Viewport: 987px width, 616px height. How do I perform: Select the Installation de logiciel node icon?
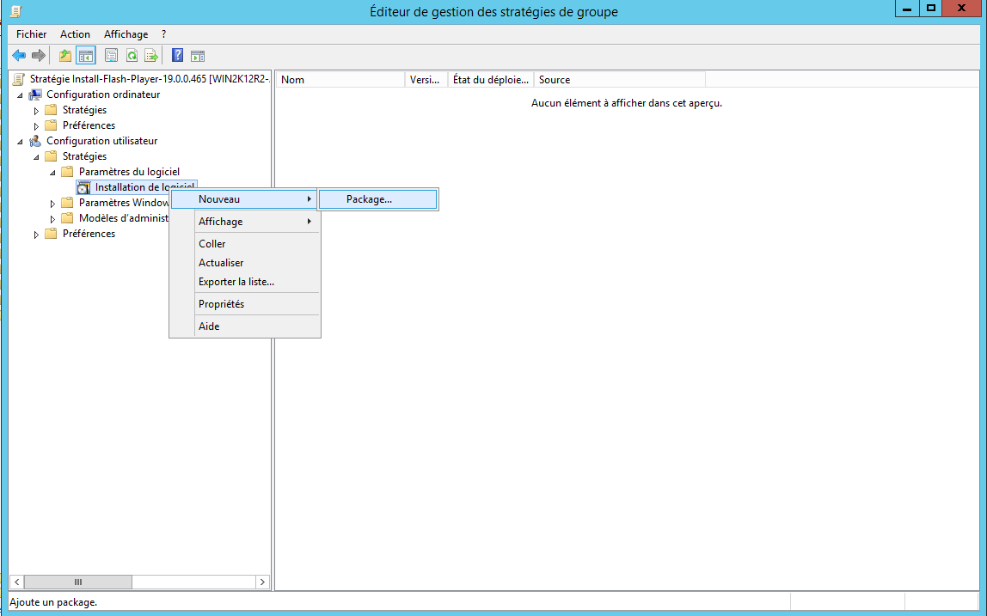[x=83, y=187]
